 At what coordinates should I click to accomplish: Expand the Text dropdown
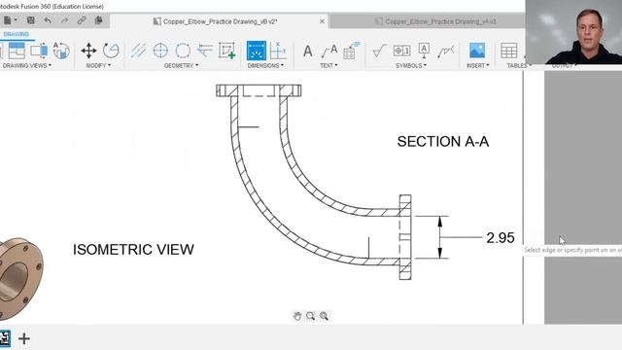(328, 65)
